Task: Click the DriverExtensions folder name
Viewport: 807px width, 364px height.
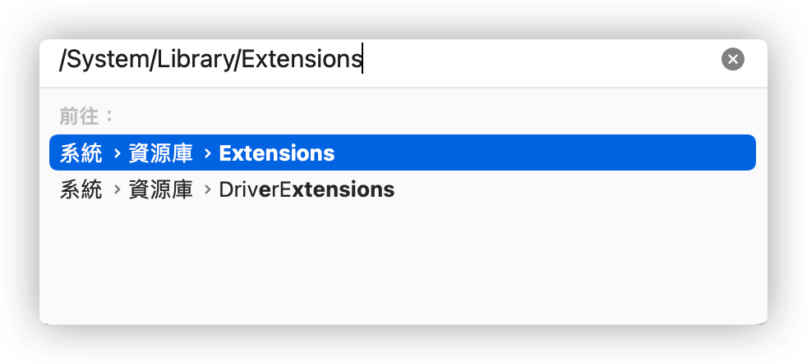Action: coord(307,190)
